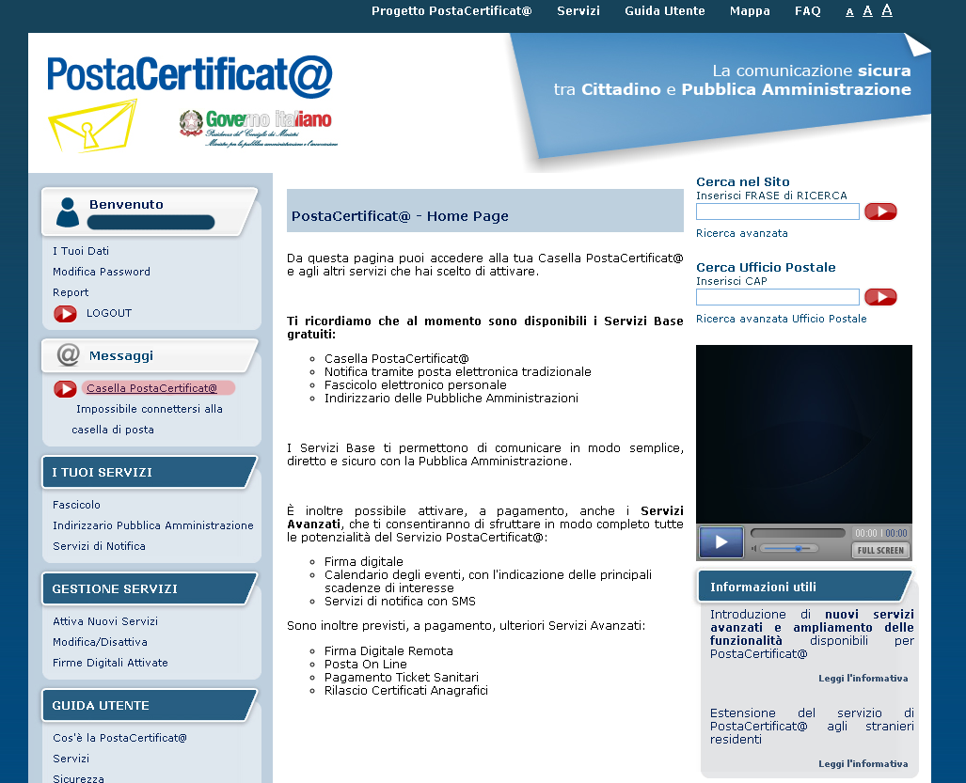Image resolution: width=966 pixels, height=783 pixels.
Task: Open Casella PostaCertificat@ link
Action: (x=151, y=388)
